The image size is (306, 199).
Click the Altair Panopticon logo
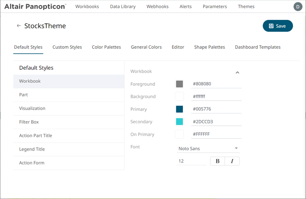pos(35,7)
